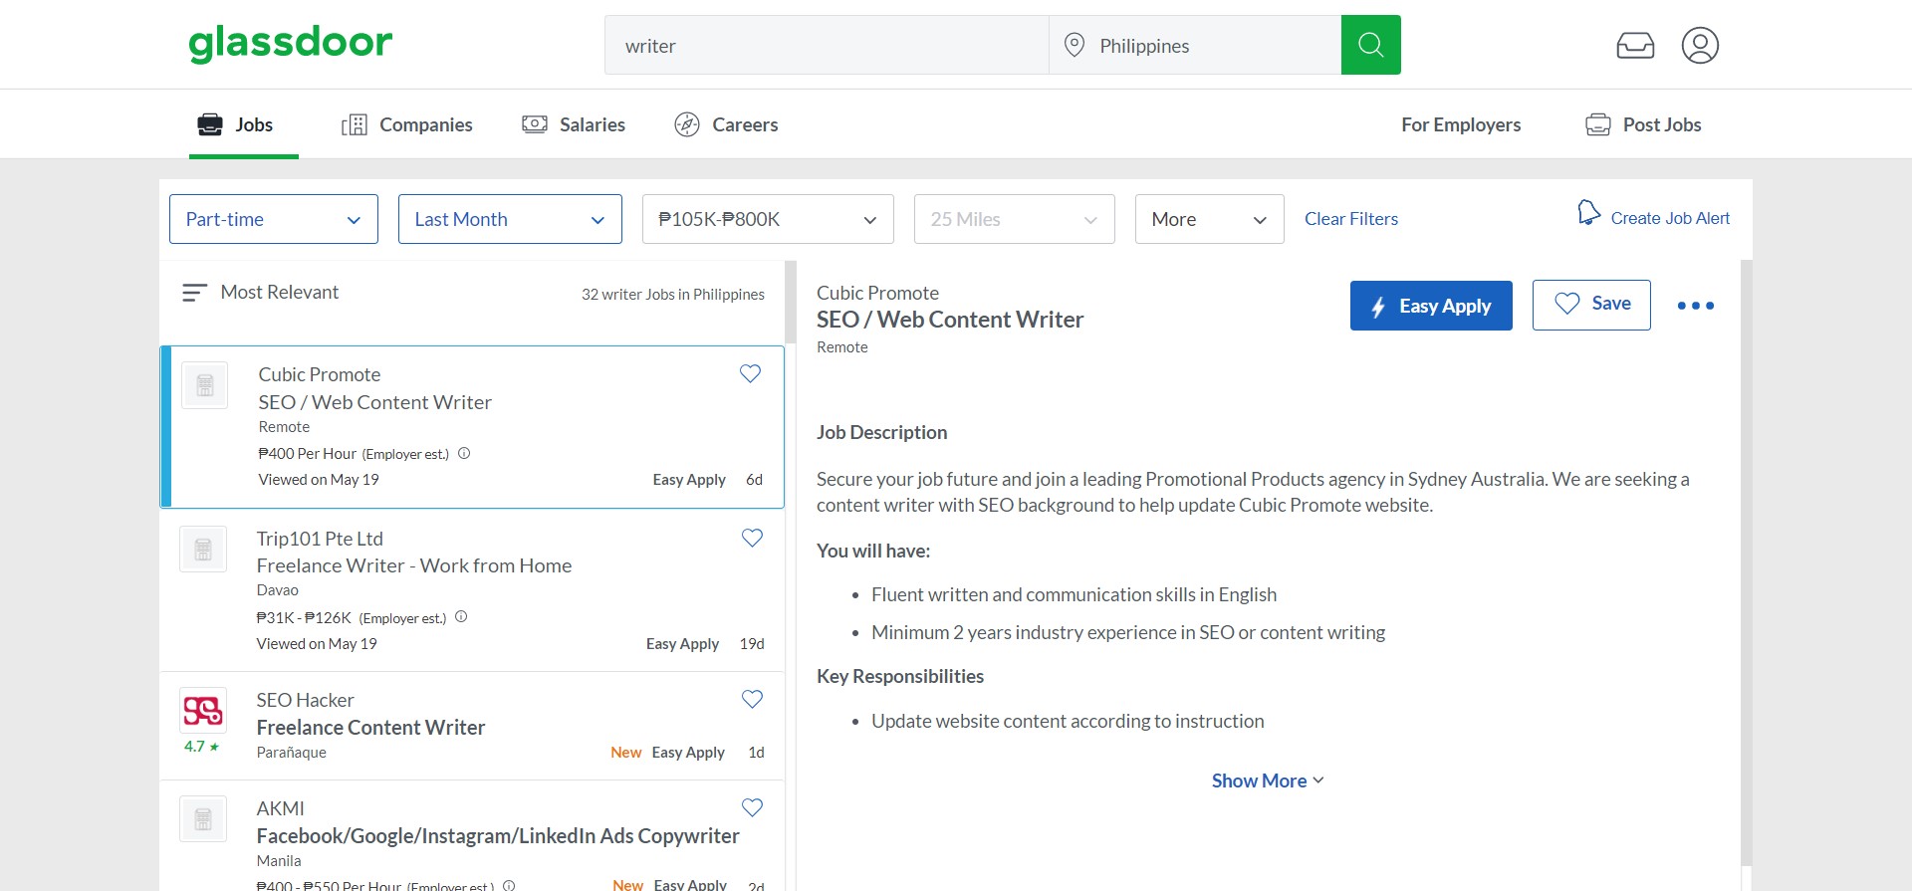Click the job list scrollbar

point(791,302)
